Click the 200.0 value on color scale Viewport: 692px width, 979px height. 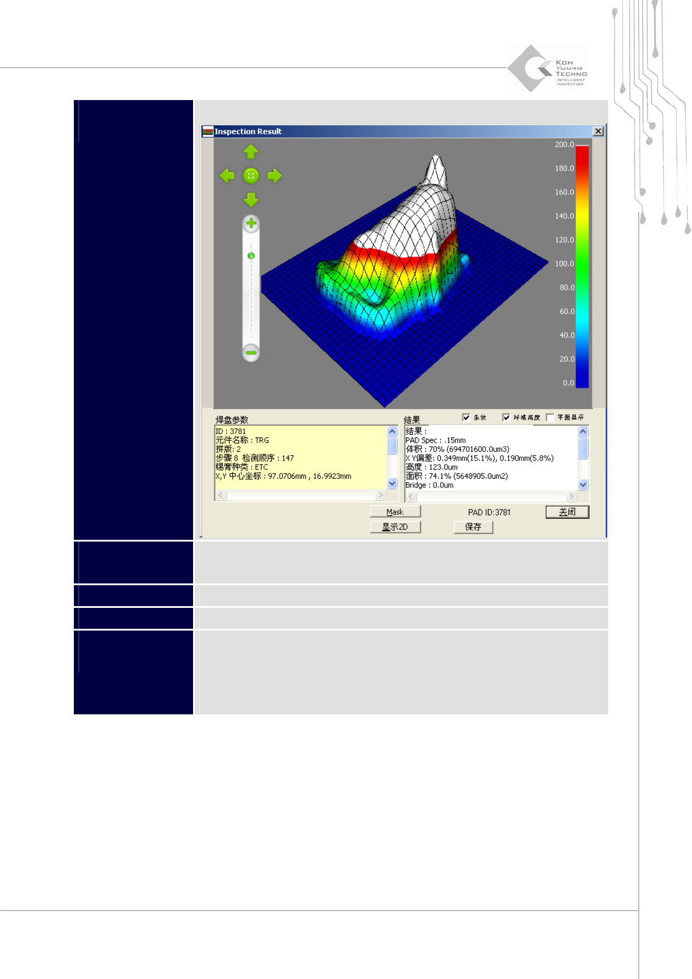[564, 145]
